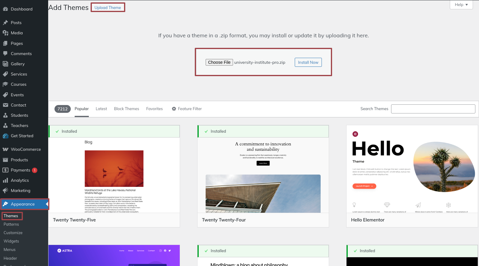
Task: Open Astra theme thumbnail
Action: click(114, 255)
